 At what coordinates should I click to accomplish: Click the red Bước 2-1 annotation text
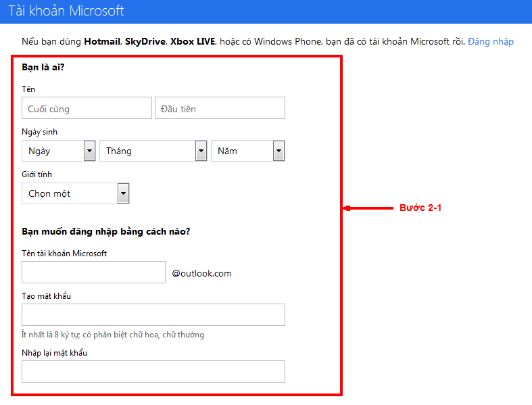click(420, 208)
